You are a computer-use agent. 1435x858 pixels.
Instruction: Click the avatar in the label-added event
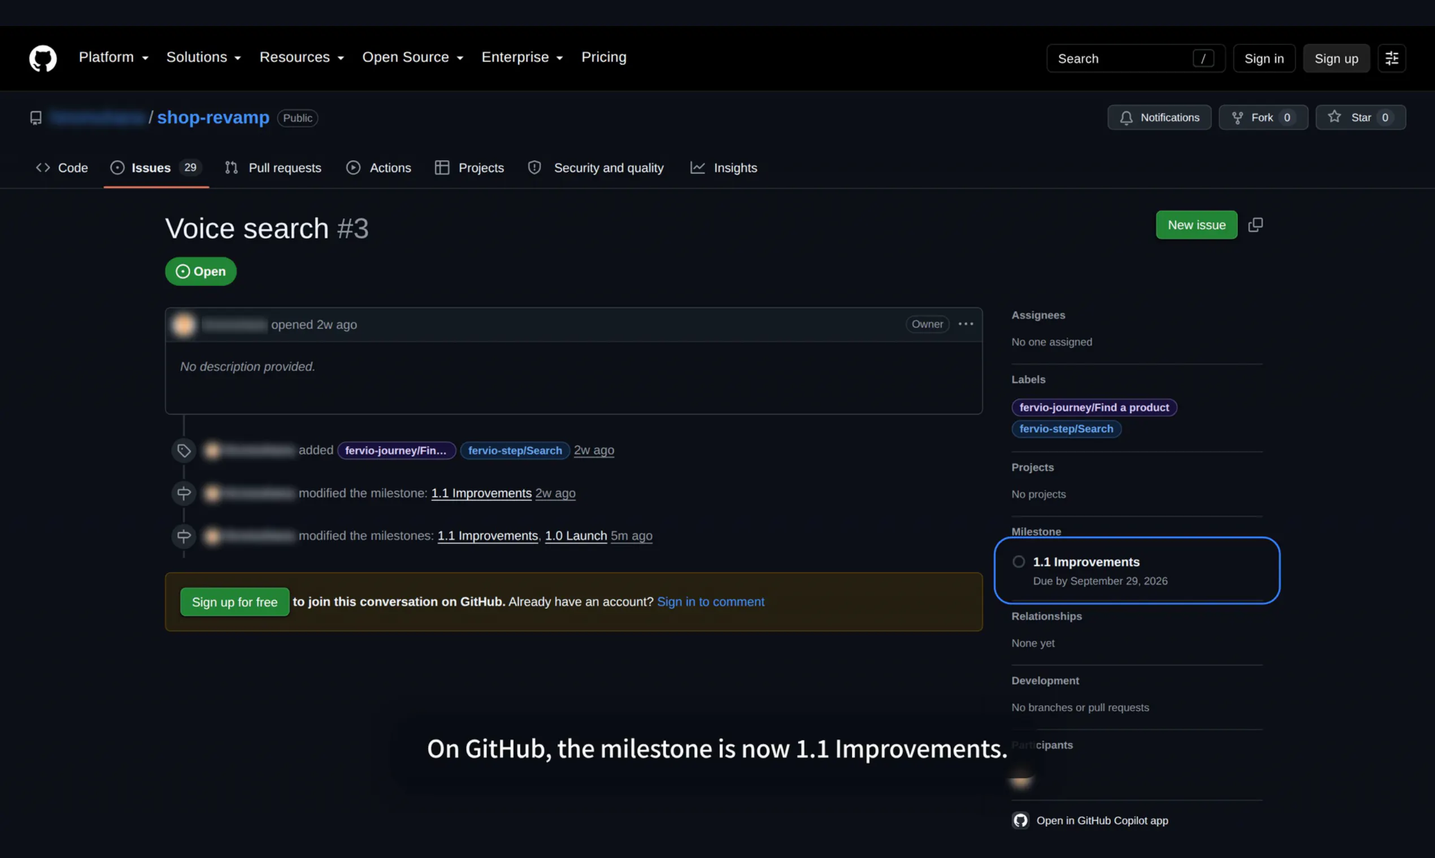(212, 450)
